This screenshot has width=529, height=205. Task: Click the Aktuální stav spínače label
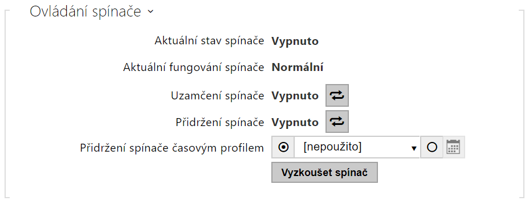[209, 41]
